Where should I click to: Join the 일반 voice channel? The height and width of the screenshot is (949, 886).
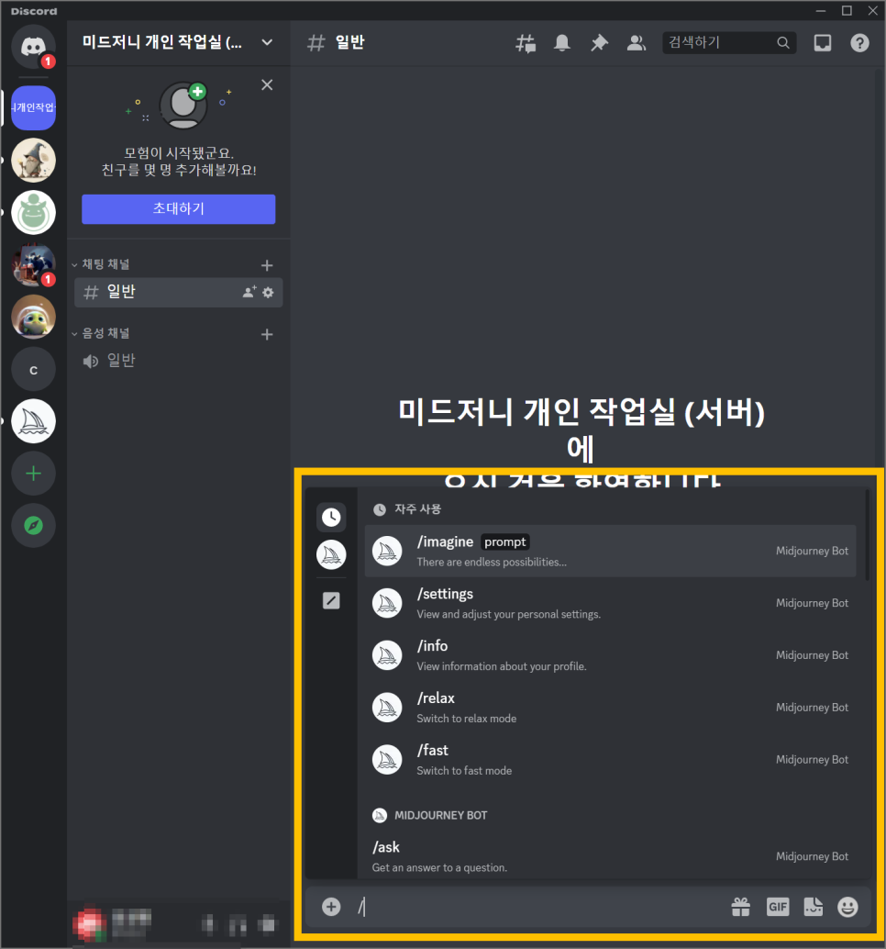(179, 362)
